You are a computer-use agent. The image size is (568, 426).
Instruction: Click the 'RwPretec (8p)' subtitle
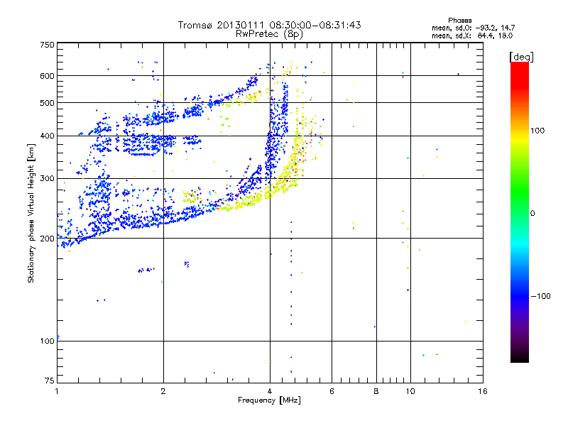coord(269,34)
